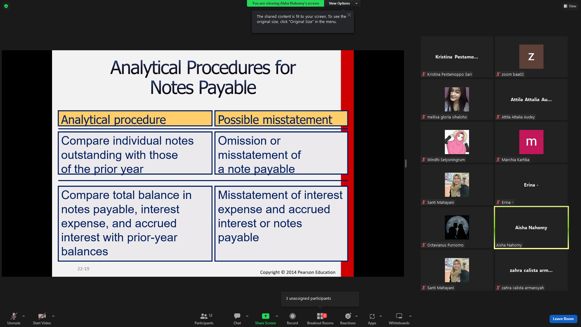Click the 'Analytical procedure' header cell
Image resolution: width=581 pixels, height=327 pixels.
(135, 118)
